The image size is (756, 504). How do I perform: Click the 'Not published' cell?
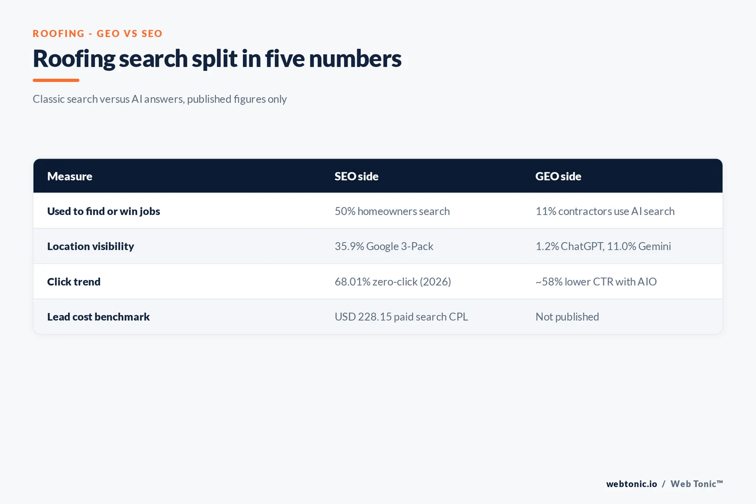pos(567,316)
